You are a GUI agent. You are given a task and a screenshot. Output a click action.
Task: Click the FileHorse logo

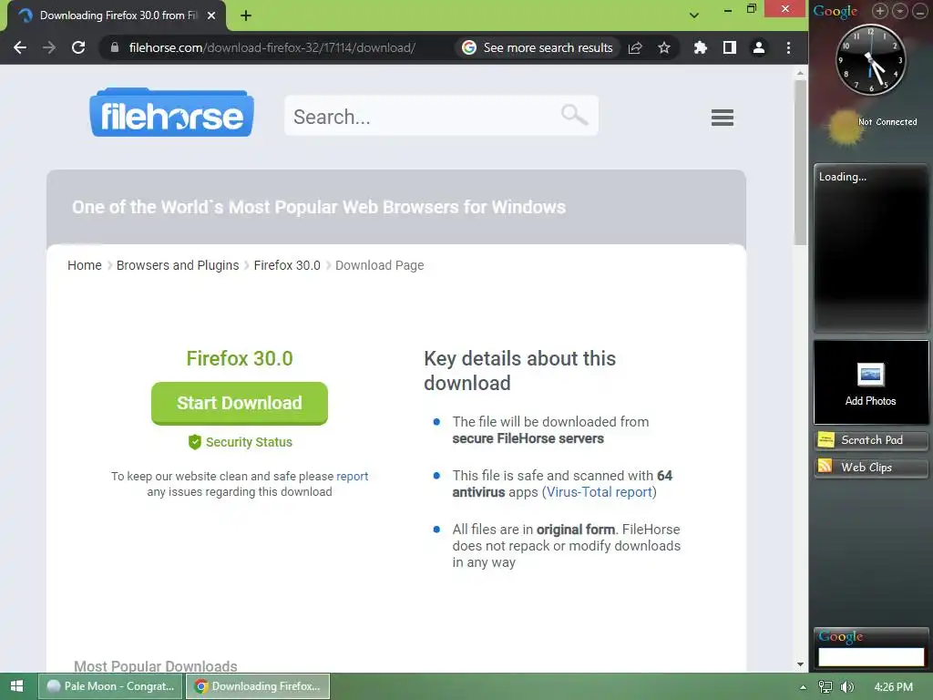pyautogui.click(x=172, y=112)
